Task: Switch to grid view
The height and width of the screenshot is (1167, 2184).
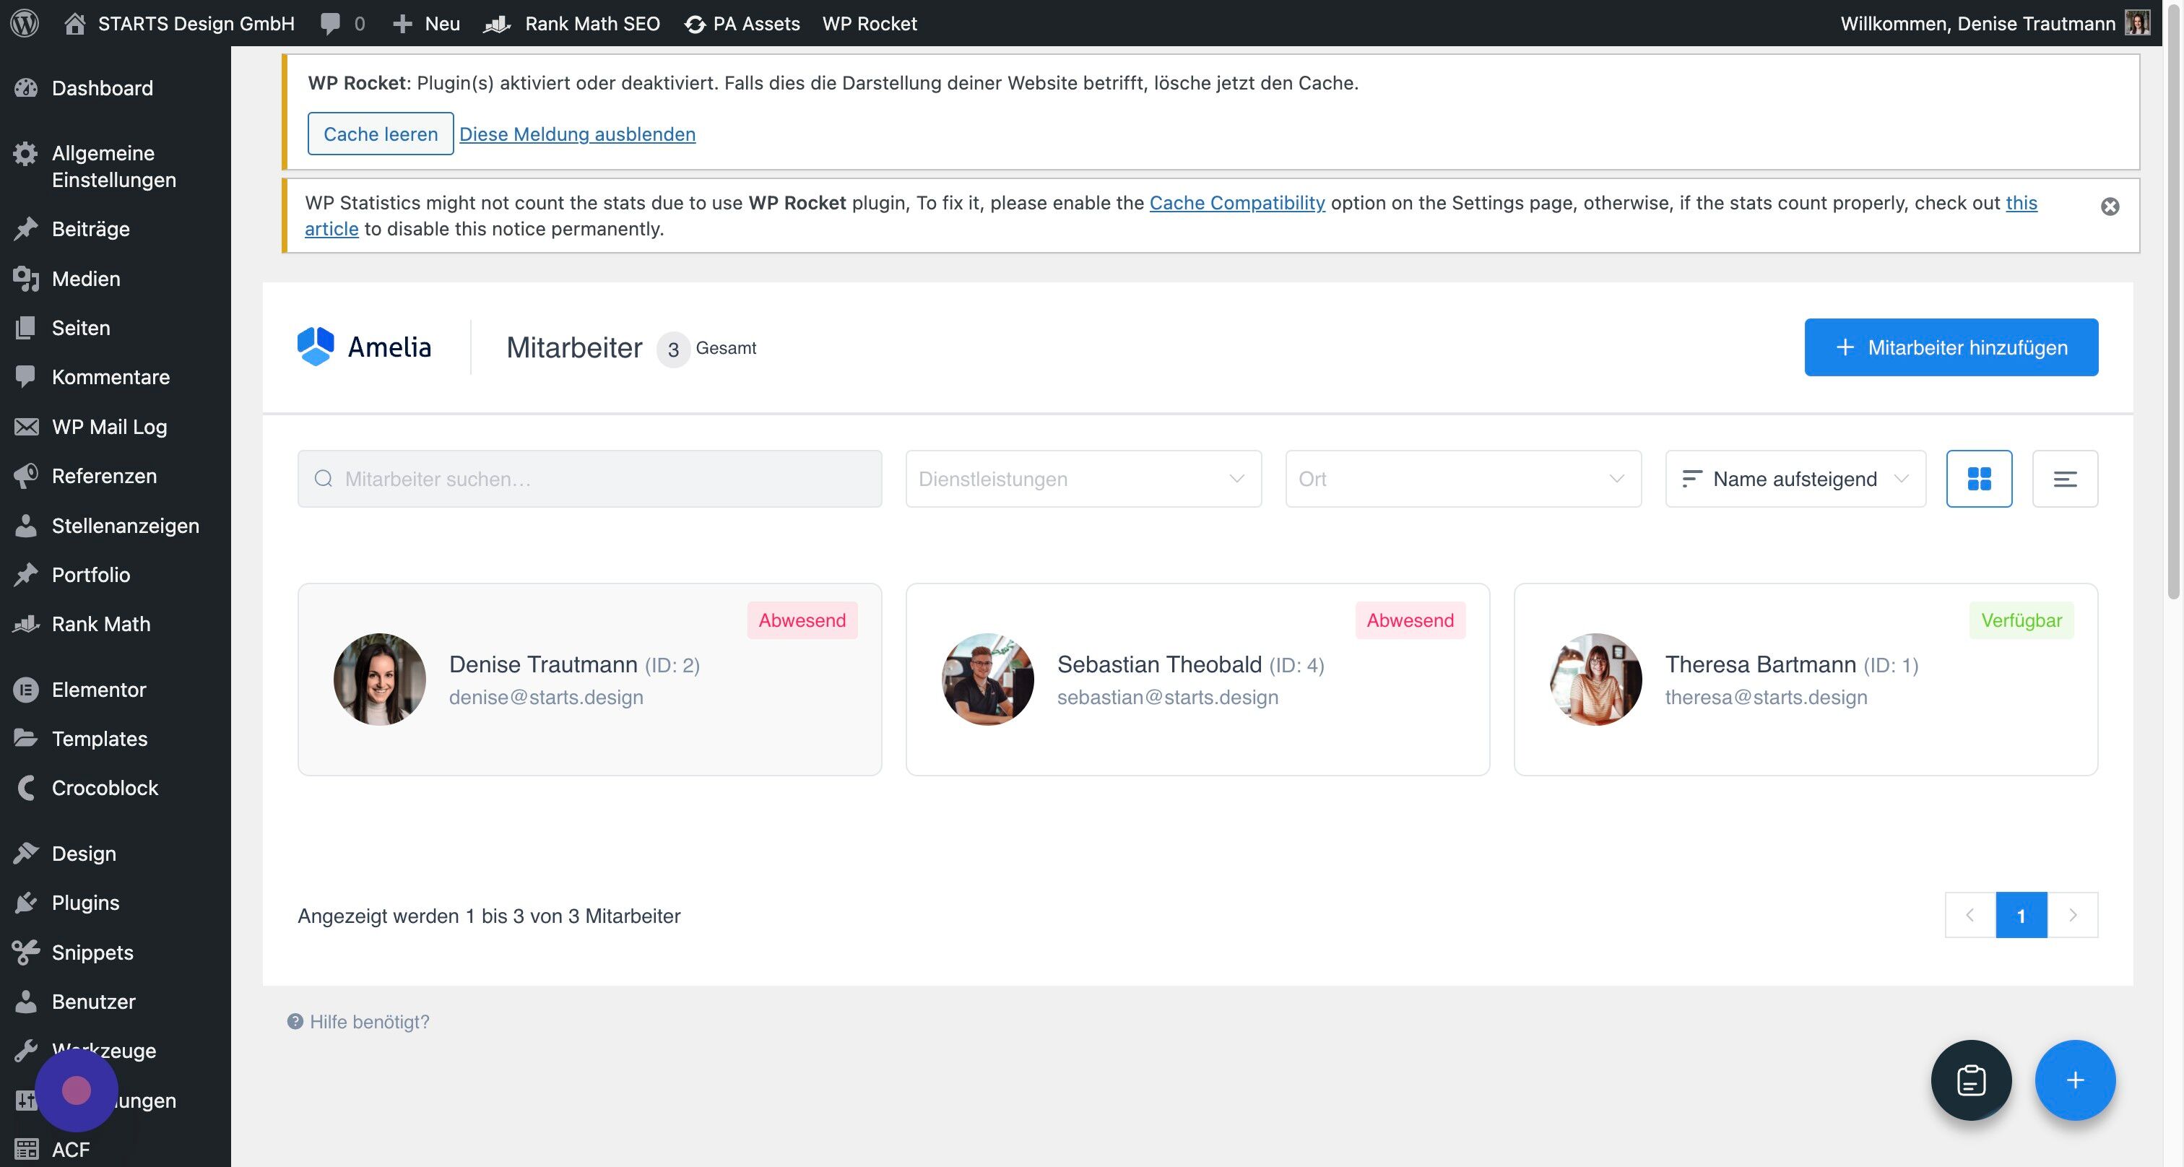Action: point(1979,479)
